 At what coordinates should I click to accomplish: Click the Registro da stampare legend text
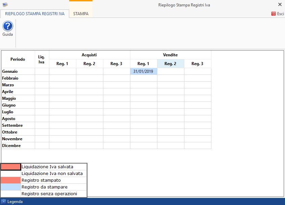(45, 187)
